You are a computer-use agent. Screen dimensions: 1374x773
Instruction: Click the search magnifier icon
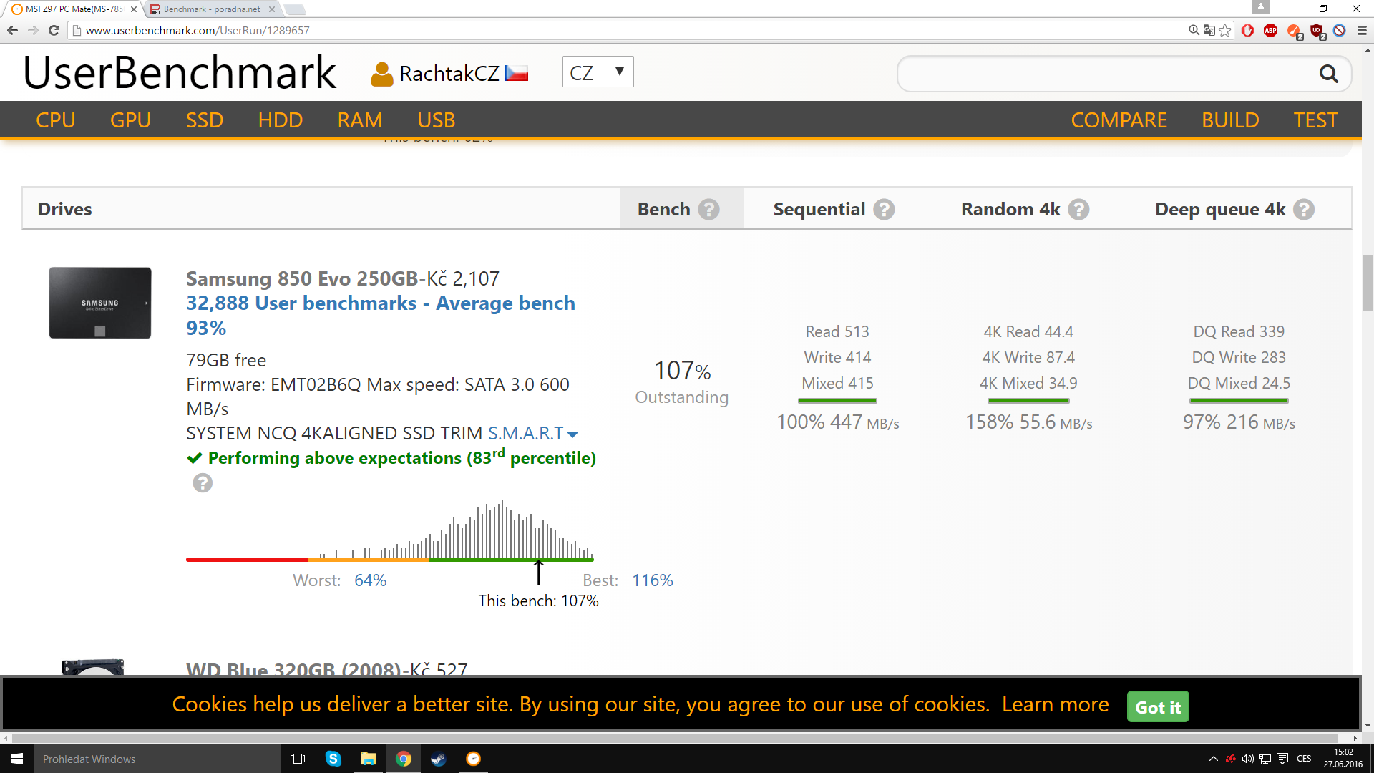[x=1328, y=74]
